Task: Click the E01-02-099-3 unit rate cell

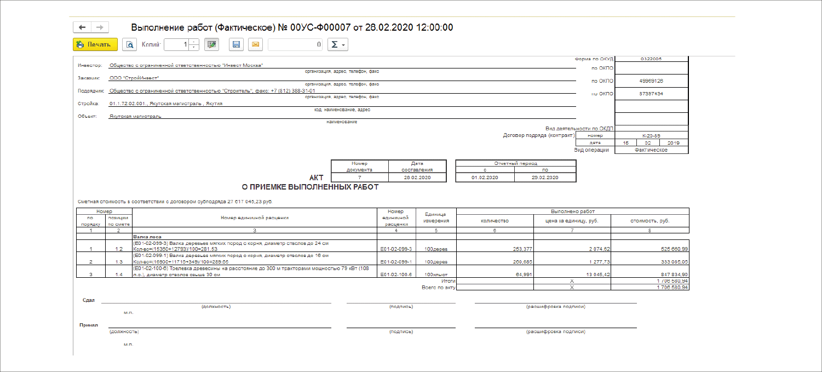Action: (x=395, y=249)
